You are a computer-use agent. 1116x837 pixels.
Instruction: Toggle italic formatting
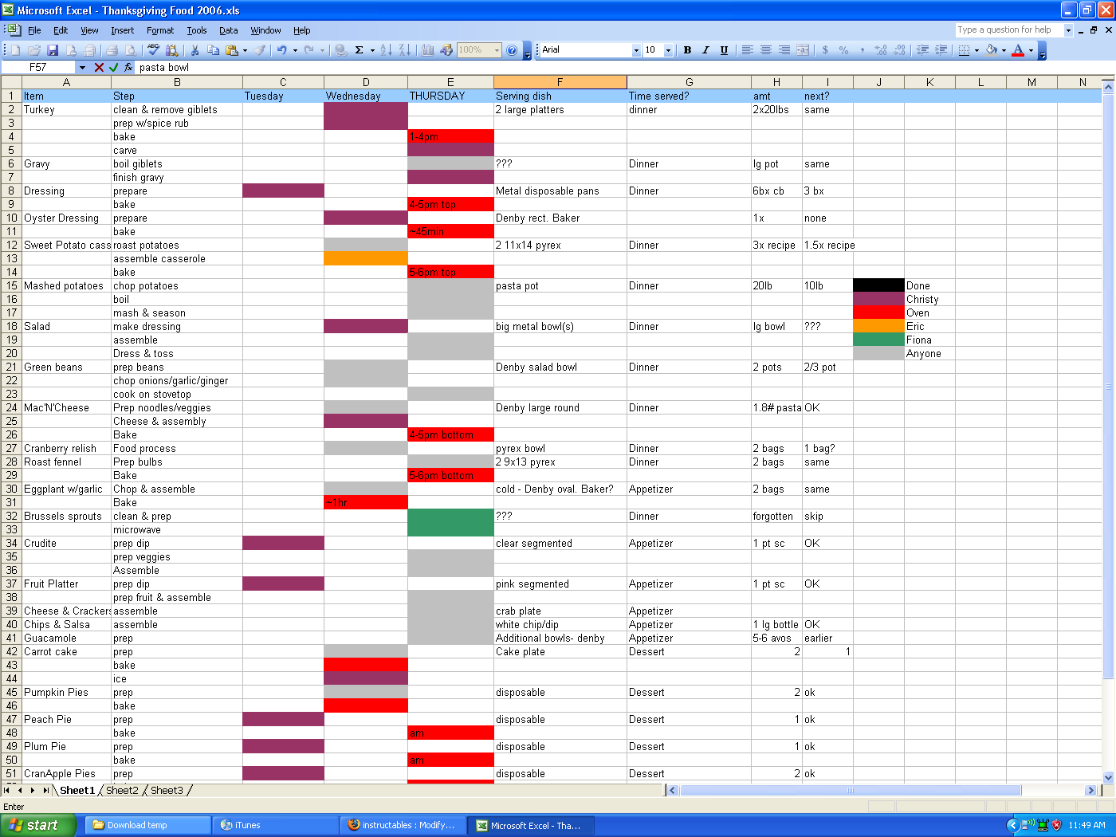click(705, 49)
